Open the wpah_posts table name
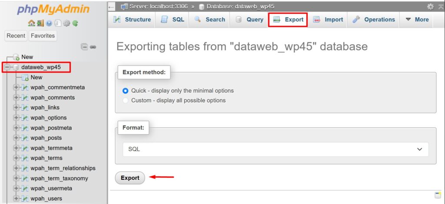 (46, 138)
